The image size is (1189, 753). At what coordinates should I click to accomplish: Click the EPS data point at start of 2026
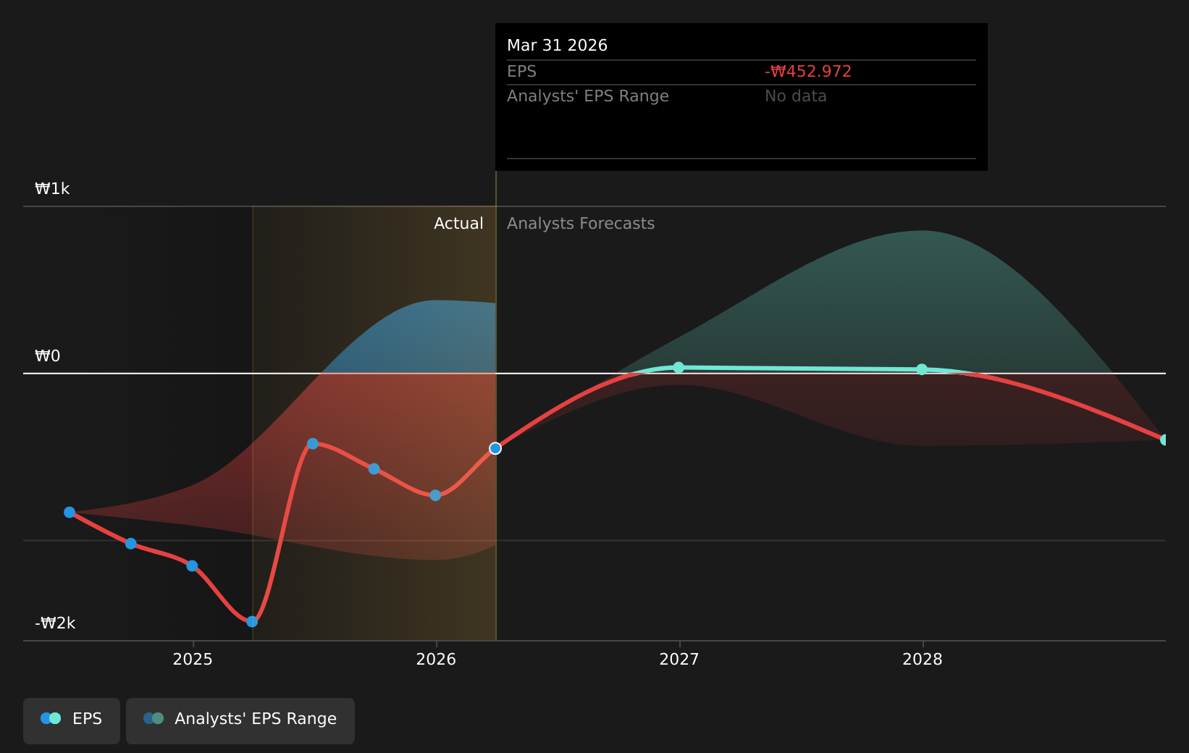click(x=435, y=495)
